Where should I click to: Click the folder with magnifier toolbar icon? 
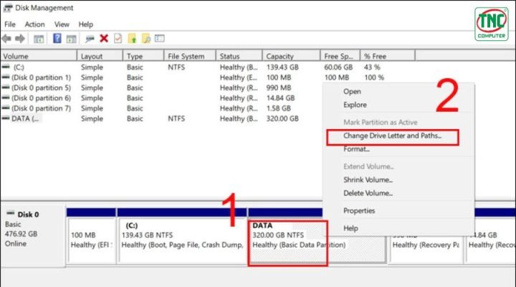[145, 38]
